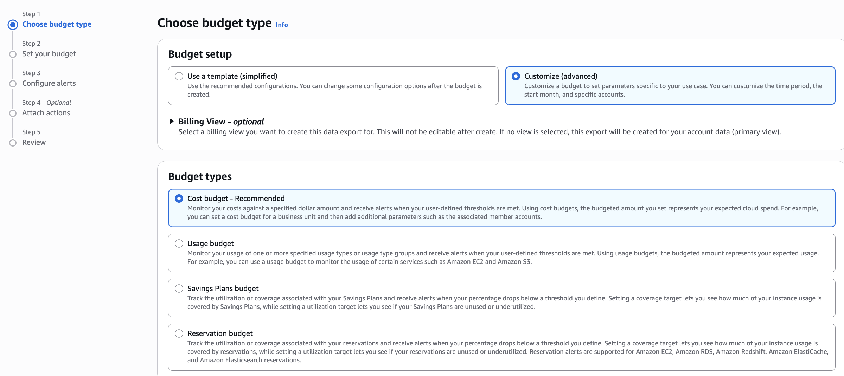Viewport: 844px width, 376px height.
Task: Click the Savings Plans budget description card
Action: pos(501,302)
